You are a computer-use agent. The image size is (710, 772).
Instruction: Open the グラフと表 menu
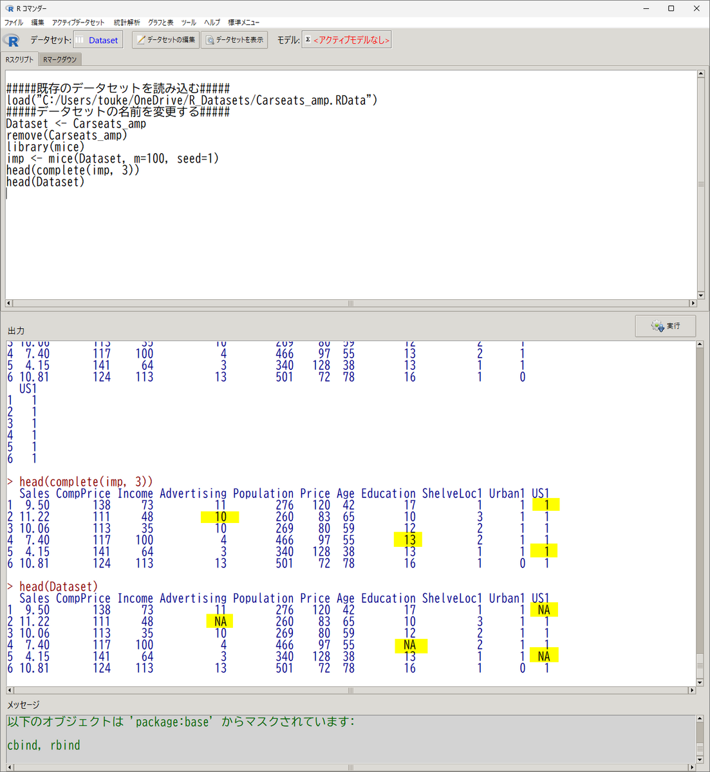[x=161, y=23]
